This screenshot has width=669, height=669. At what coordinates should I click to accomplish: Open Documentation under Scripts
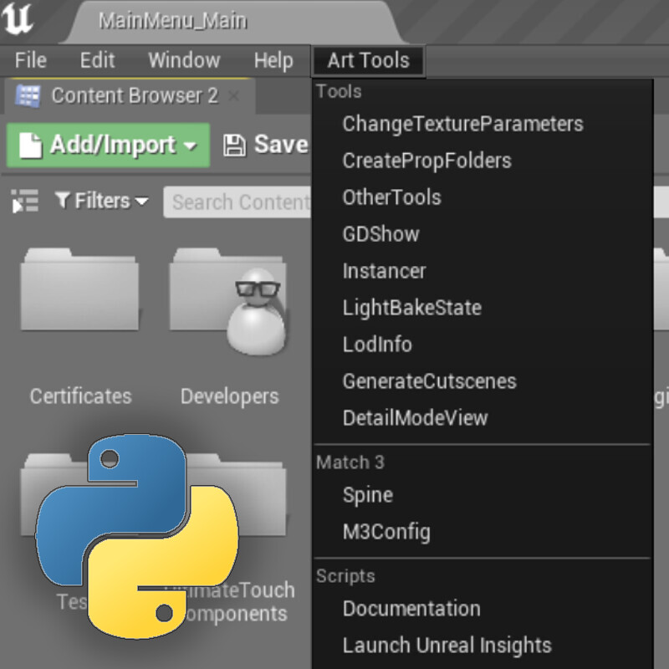pos(411,609)
